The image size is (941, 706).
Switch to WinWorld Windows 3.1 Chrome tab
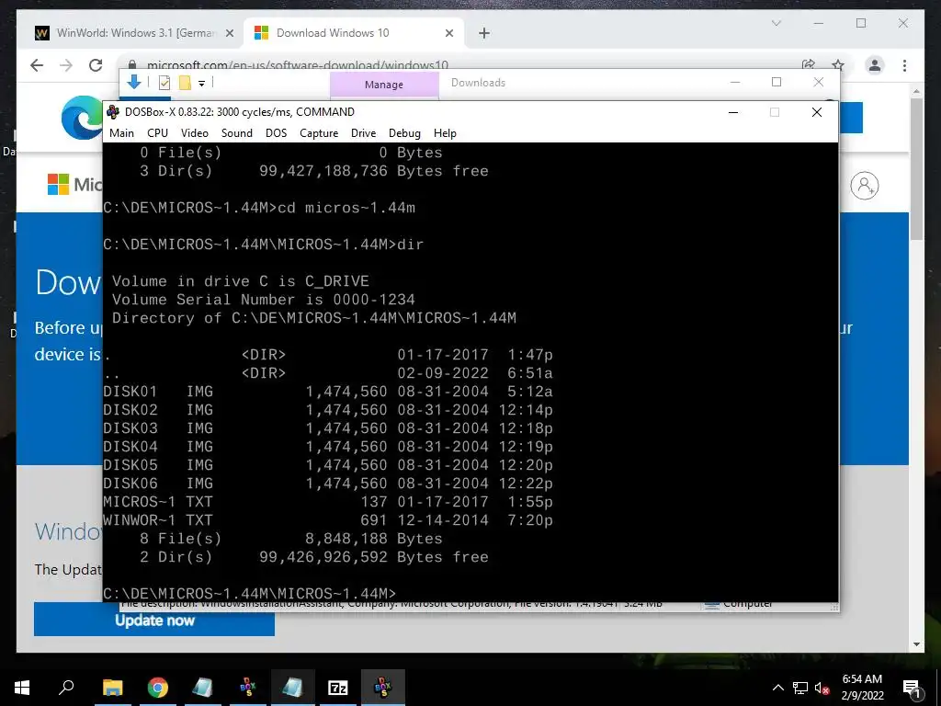134,33
